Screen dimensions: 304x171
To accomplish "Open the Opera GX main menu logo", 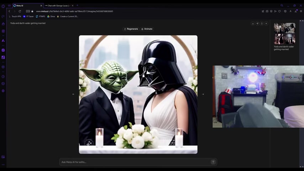I will tap(3, 6).
